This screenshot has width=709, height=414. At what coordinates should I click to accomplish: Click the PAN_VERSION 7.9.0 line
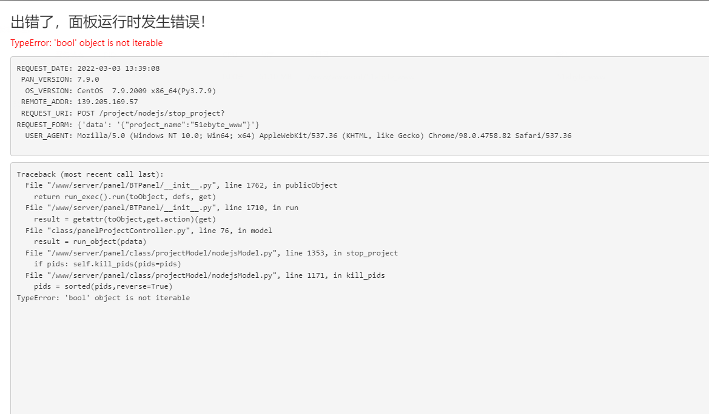[x=60, y=79]
